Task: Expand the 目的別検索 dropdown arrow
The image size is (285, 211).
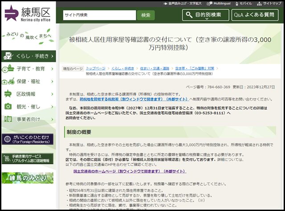Action: pos(207,19)
